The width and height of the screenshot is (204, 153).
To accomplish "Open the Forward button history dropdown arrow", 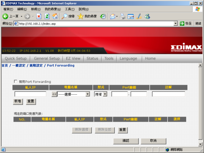I will 33,16.
